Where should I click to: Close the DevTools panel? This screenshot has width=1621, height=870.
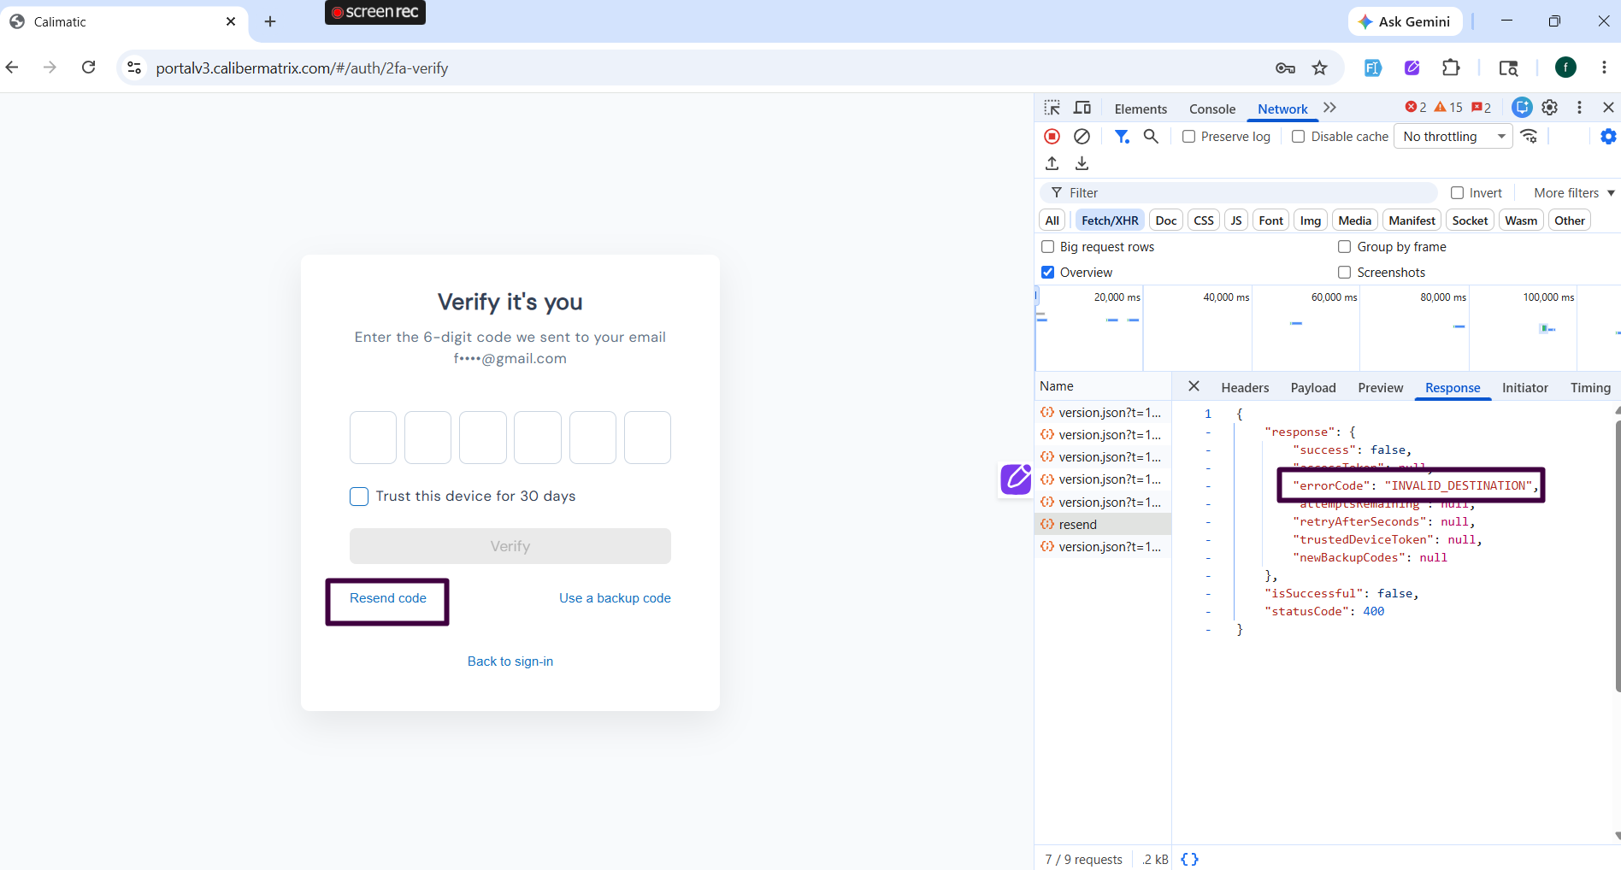pos(1608,108)
